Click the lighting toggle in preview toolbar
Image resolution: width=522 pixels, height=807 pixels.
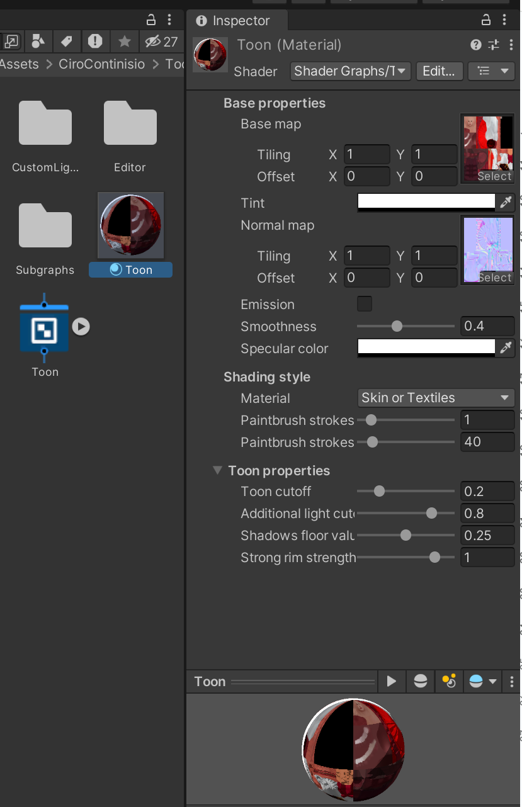[x=448, y=681]
